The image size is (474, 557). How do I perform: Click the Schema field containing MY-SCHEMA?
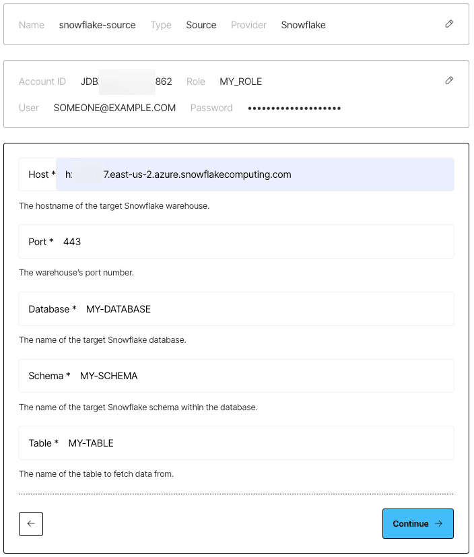[x=236, y=376]
